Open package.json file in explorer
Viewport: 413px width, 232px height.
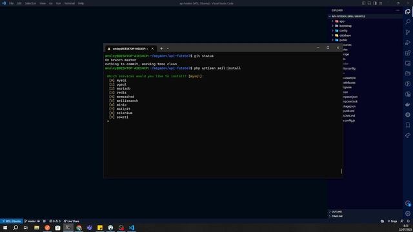coord(349,106)
